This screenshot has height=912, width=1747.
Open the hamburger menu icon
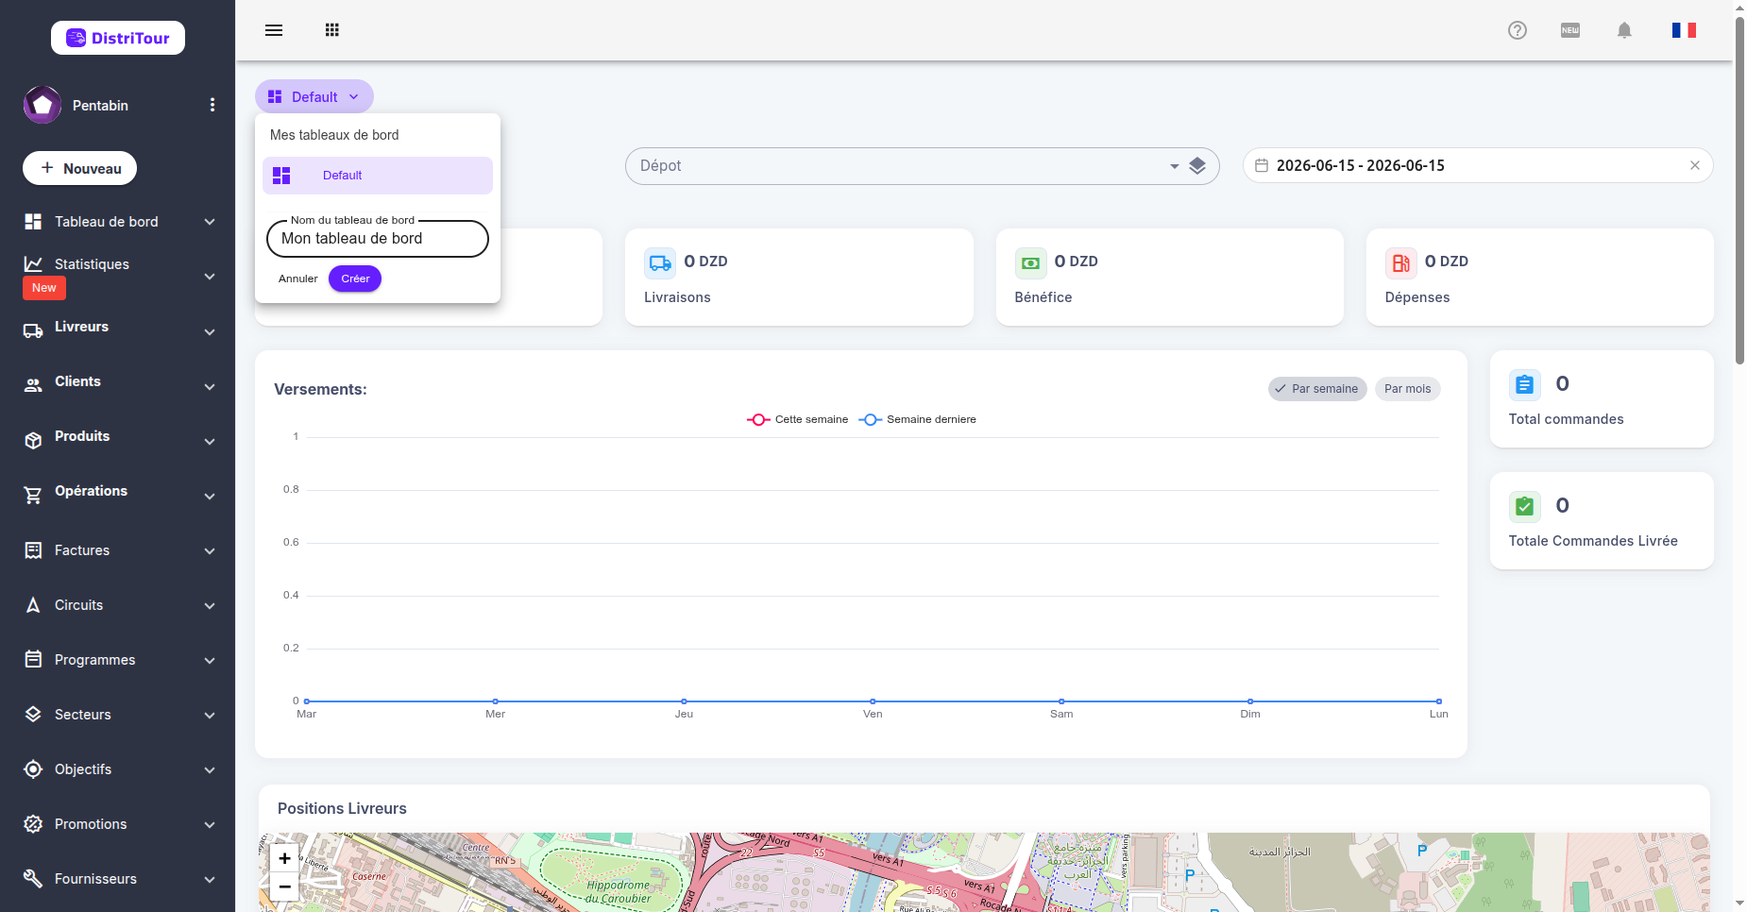(274, 30)
